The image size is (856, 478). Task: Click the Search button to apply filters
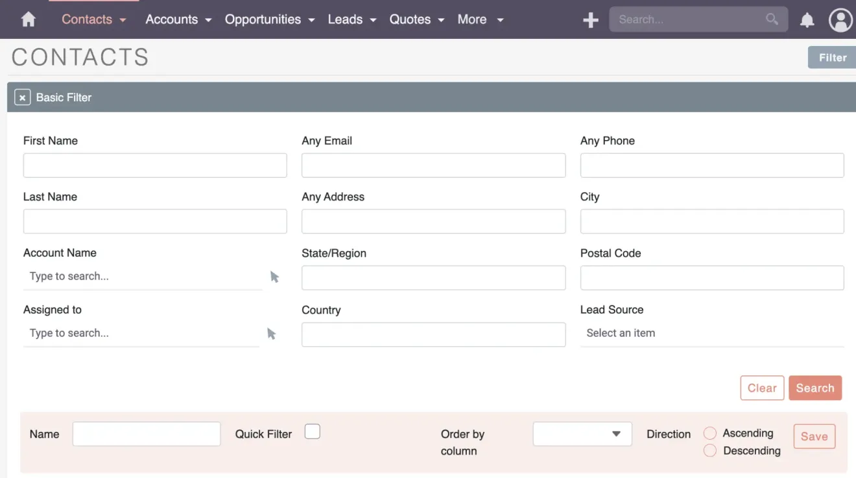pos(815,387)
